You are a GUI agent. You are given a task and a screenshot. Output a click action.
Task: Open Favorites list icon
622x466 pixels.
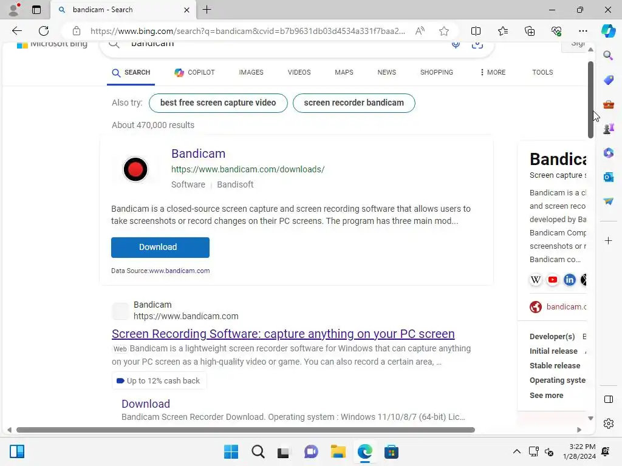tap(502, 31)
